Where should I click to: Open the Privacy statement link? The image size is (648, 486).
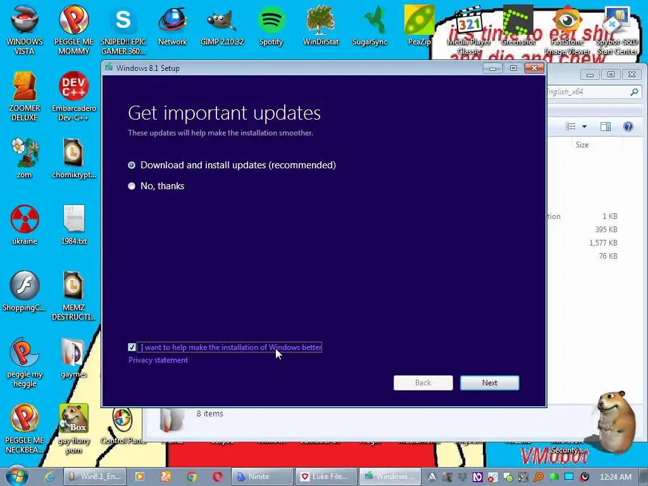(x=158, y=360)
